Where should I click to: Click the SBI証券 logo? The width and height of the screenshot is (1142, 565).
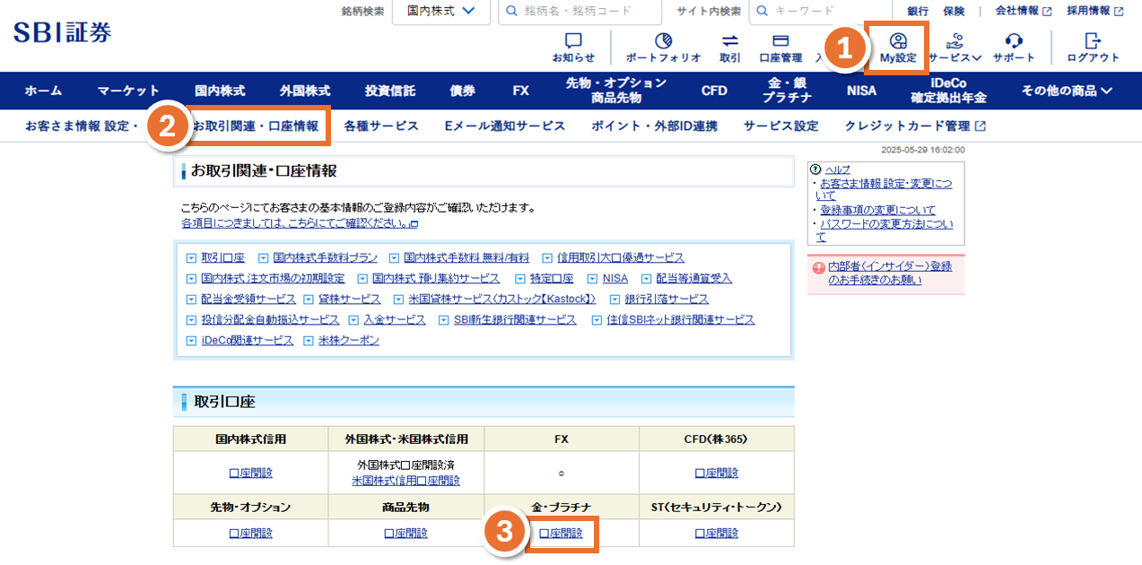pos(63,32)
